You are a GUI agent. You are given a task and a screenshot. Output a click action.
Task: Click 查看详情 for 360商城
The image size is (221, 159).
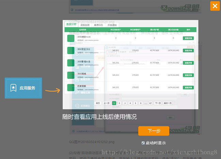(x=188, y=75)
